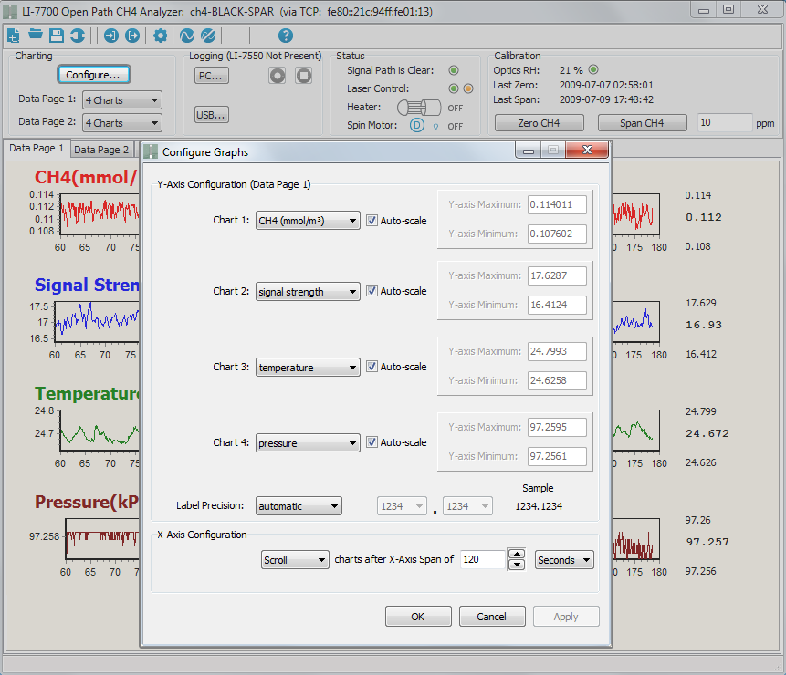
Task: Click the new configuration file icon
Action: click(x=14, y=36)
